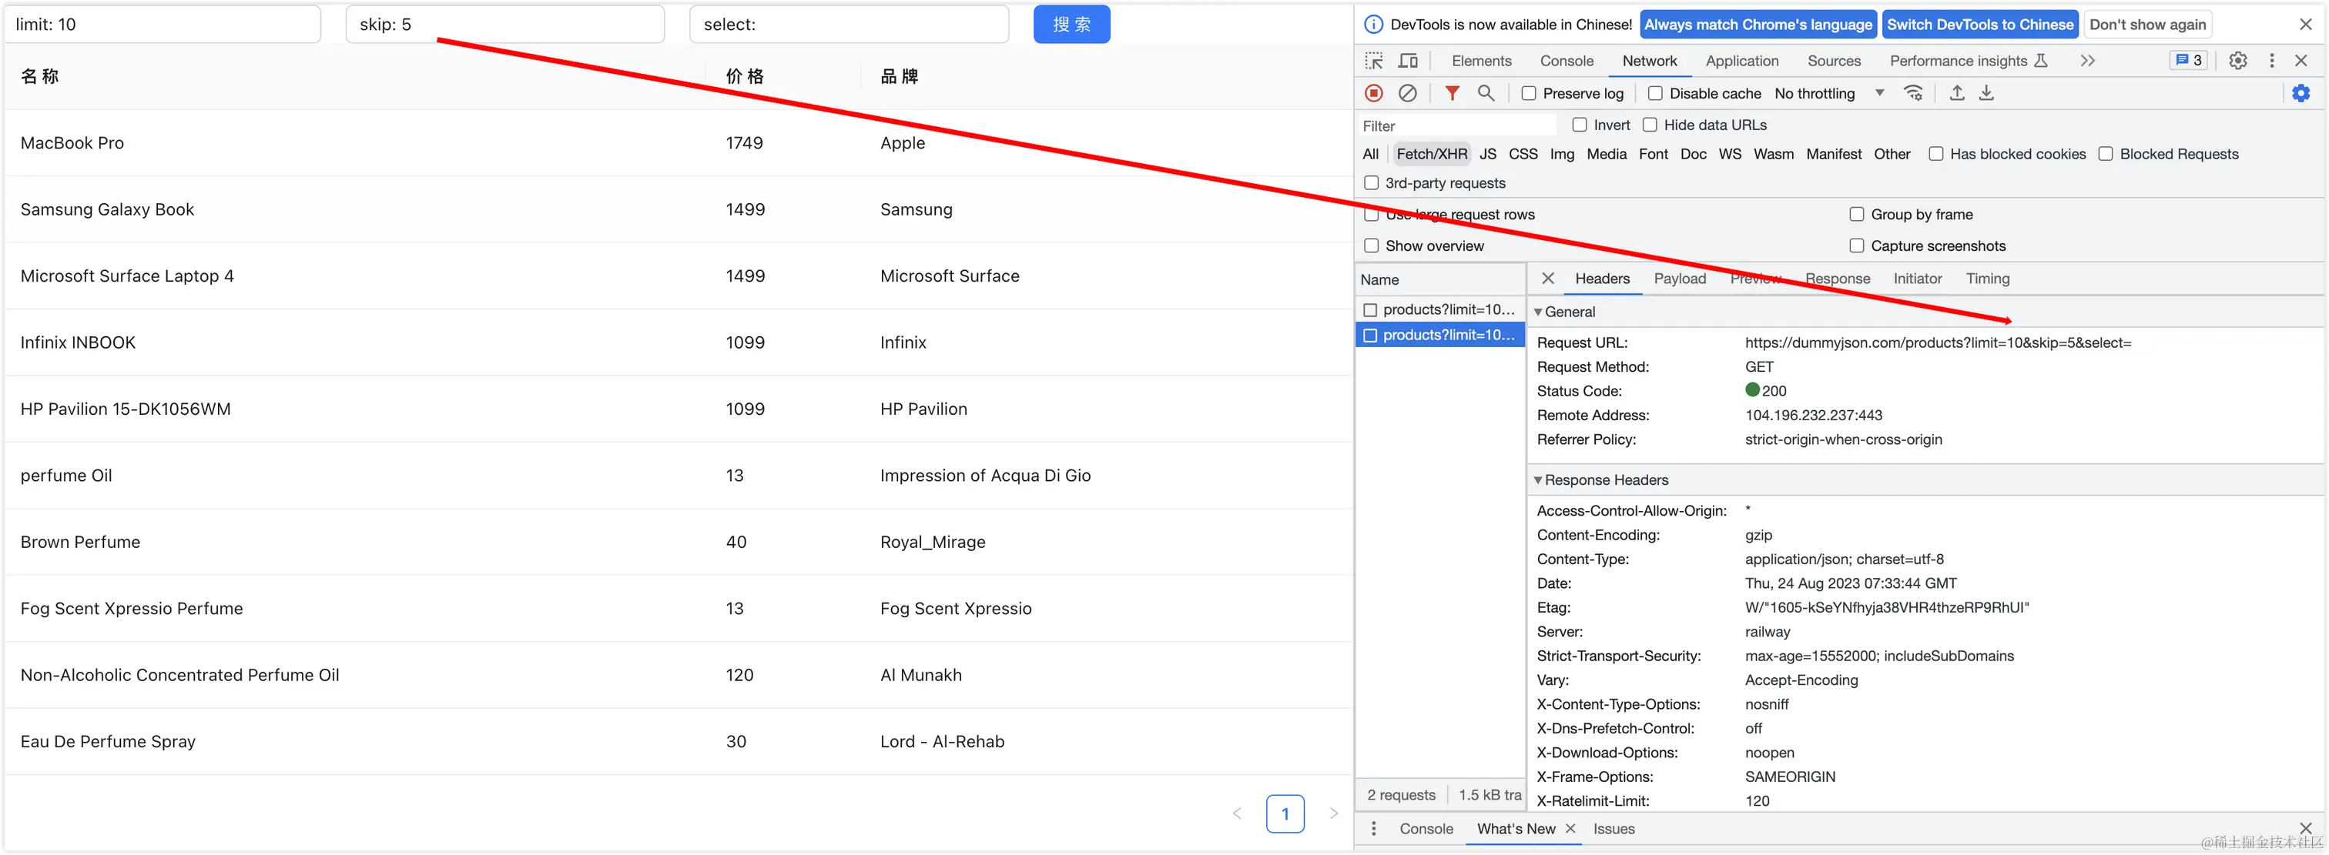The width and height of the screenshot is (2329, 855).
Task: Check Blocked Requests checkbox
Action: [2106, 154]
